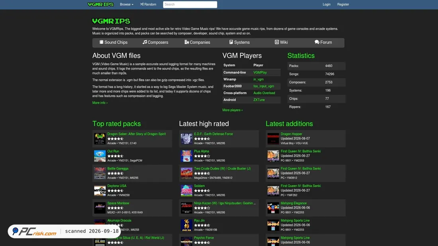
Task: Go to Companies section
Action: [197, 43]
